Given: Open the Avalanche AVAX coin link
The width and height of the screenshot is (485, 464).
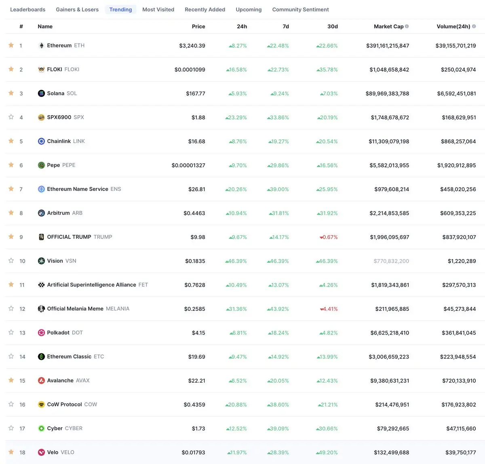Looking at the screenshot, I should point(68,380).
